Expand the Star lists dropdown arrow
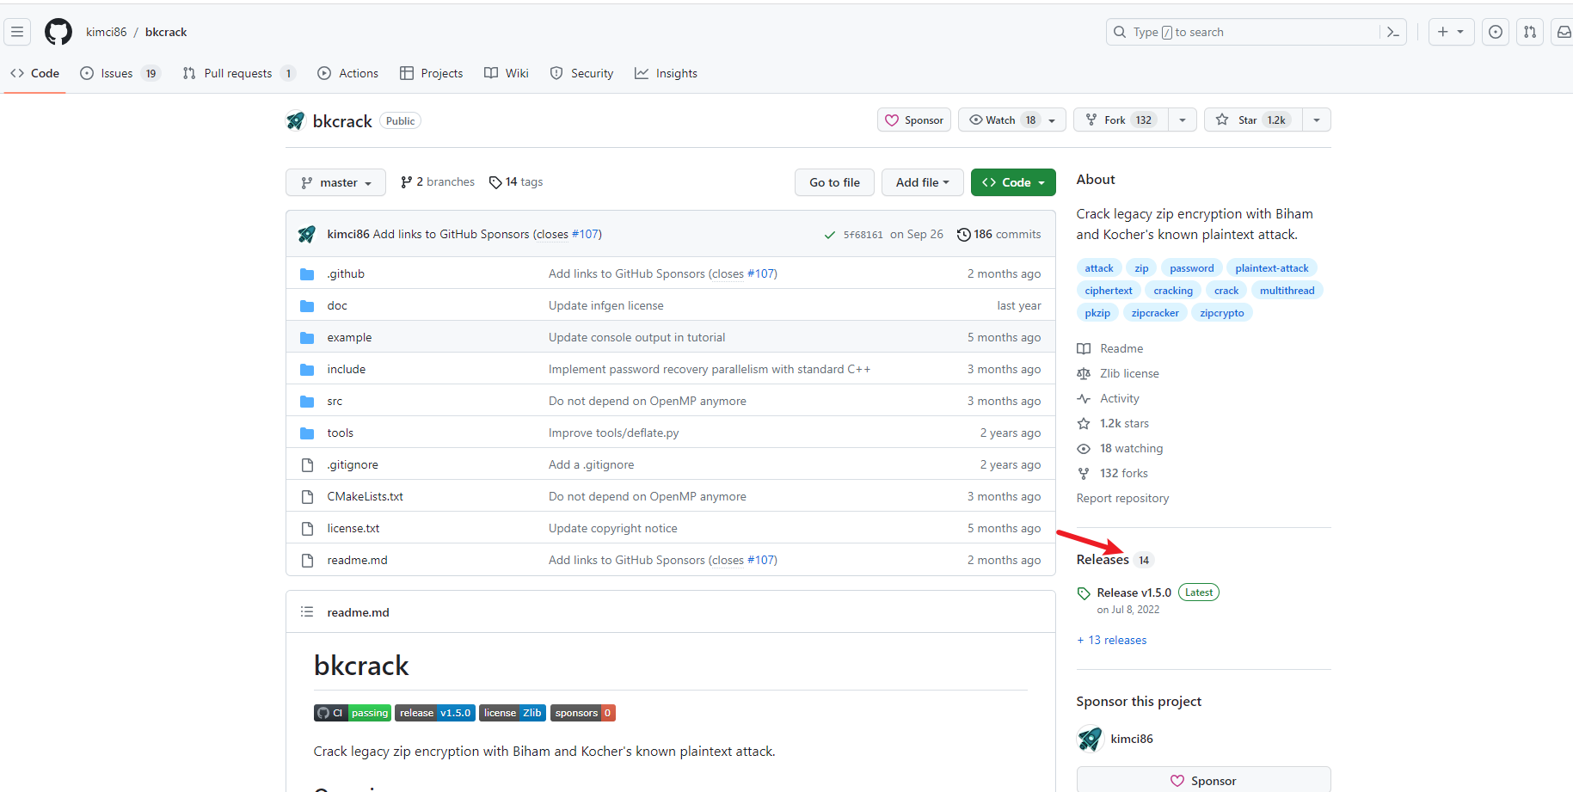The height and width of the screenshot is (792, 1573). [x=1317, y=120]
